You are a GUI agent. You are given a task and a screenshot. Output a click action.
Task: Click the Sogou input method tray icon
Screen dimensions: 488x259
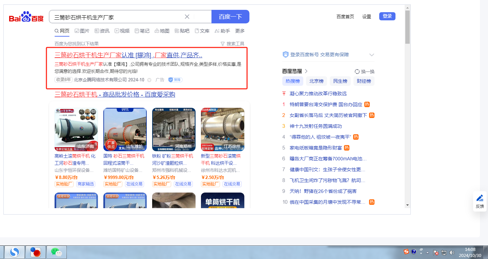(x=406, y=252)
